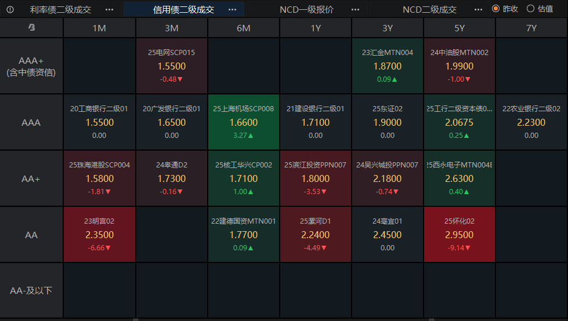This screenshot has width=568, height=321.
Task: Open the 西永电子MTN004 cell at 2.6300
Action: 460,178
